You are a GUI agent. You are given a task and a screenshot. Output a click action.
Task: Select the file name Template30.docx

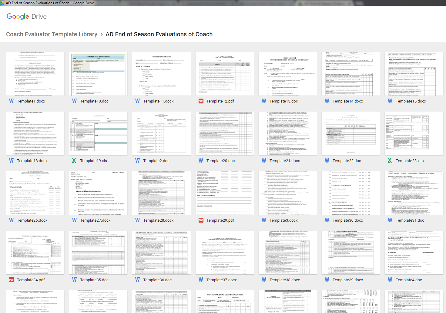tap(348, 220)
